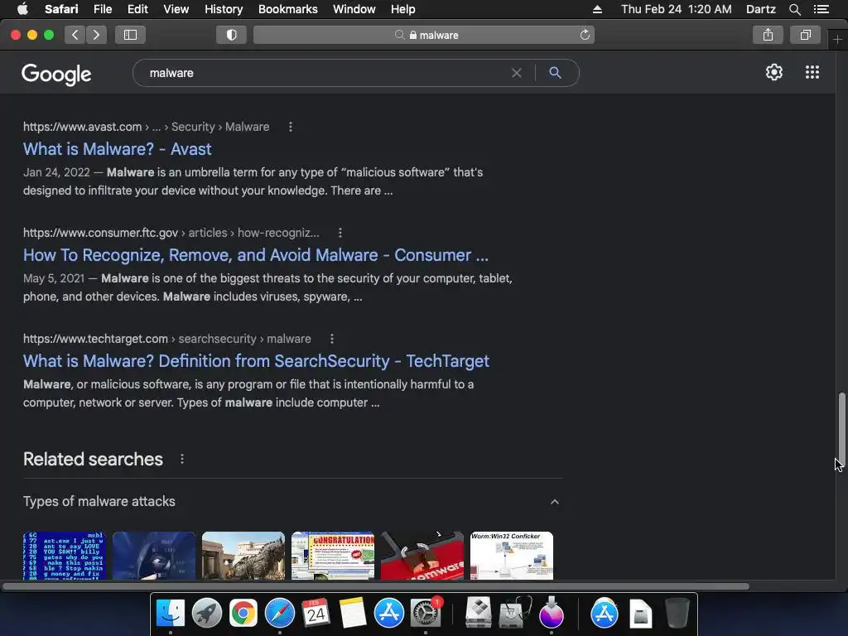This screenshot has width=848, height=636.
Task: Open Spotlight search in the menu bar
Action: [x=794, y=10]
